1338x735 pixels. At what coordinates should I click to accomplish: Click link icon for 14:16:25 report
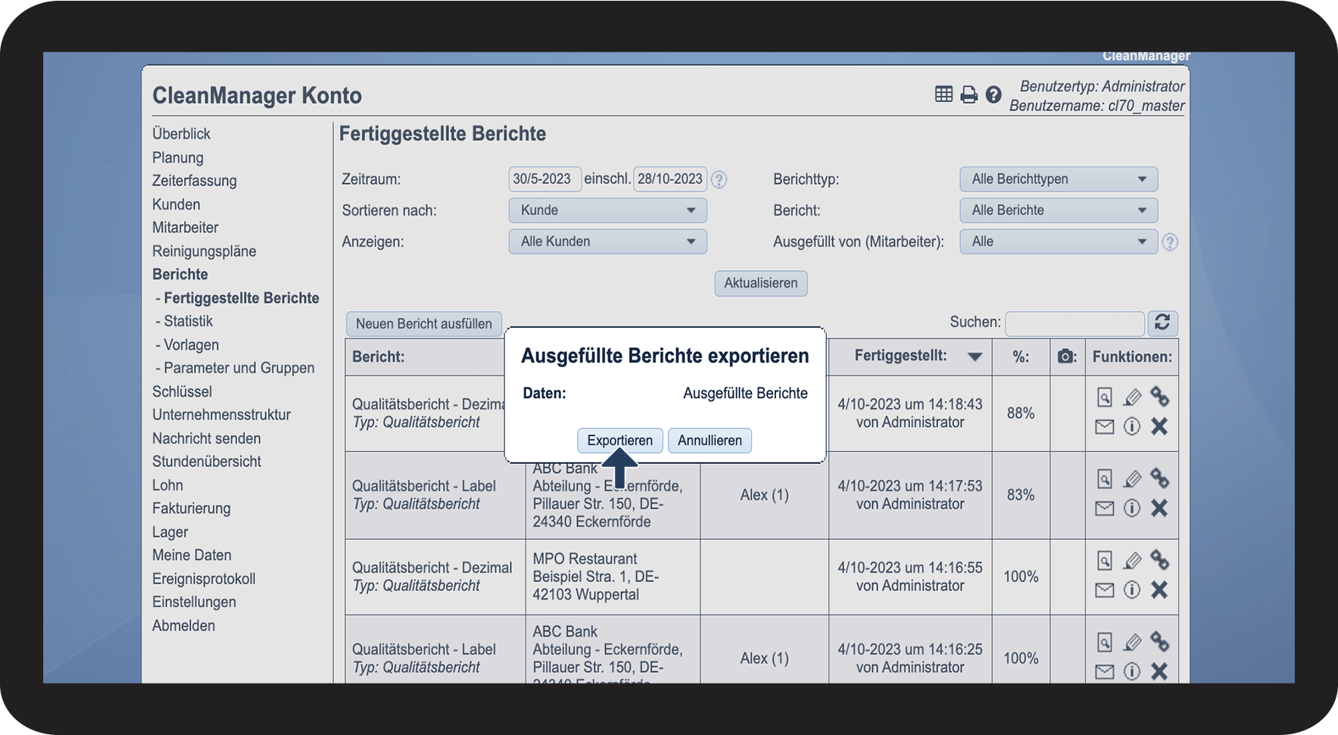coord(1159,642)
